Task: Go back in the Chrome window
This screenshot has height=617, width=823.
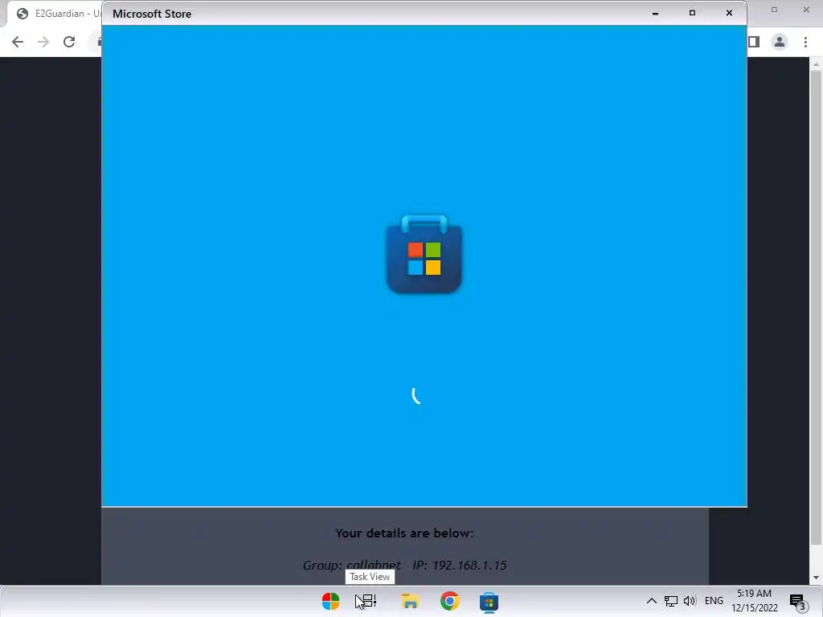Action: coord(18,42)
